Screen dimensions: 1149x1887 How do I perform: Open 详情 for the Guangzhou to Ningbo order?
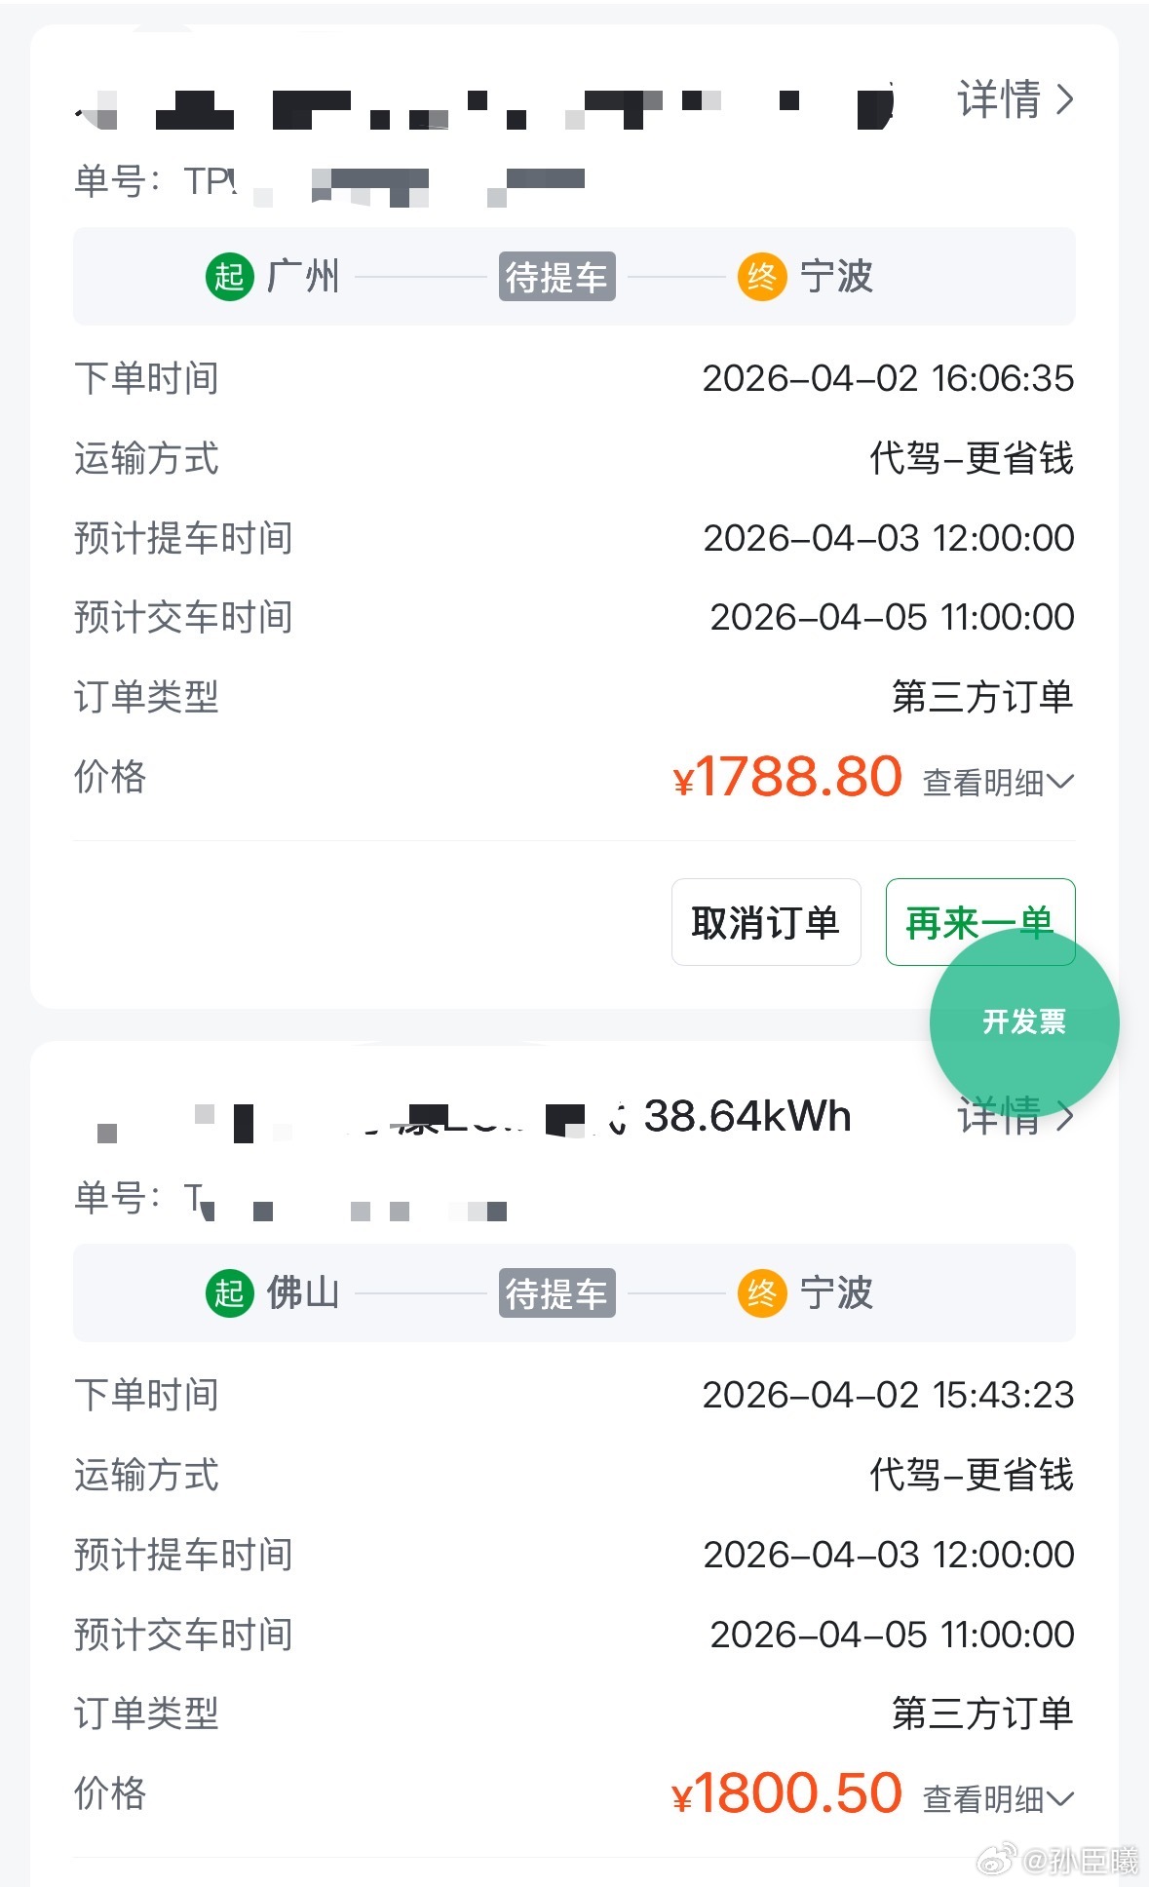coord(1015,99)
